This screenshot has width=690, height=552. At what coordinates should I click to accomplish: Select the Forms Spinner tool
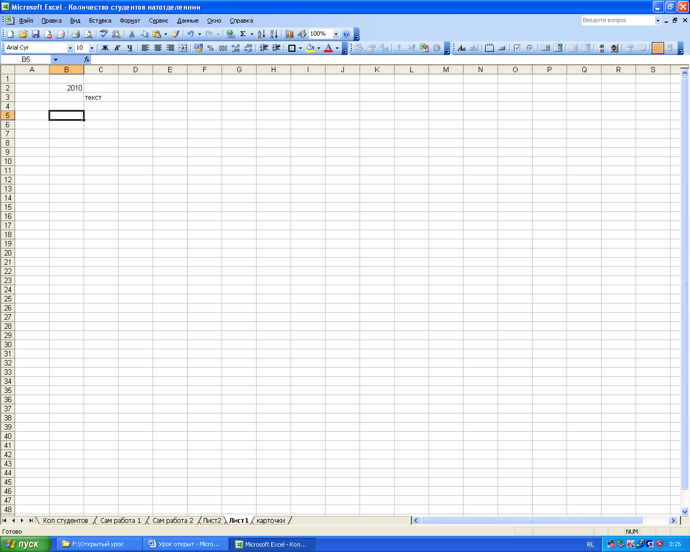click(614, 48)
